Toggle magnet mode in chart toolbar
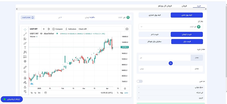 25,78
